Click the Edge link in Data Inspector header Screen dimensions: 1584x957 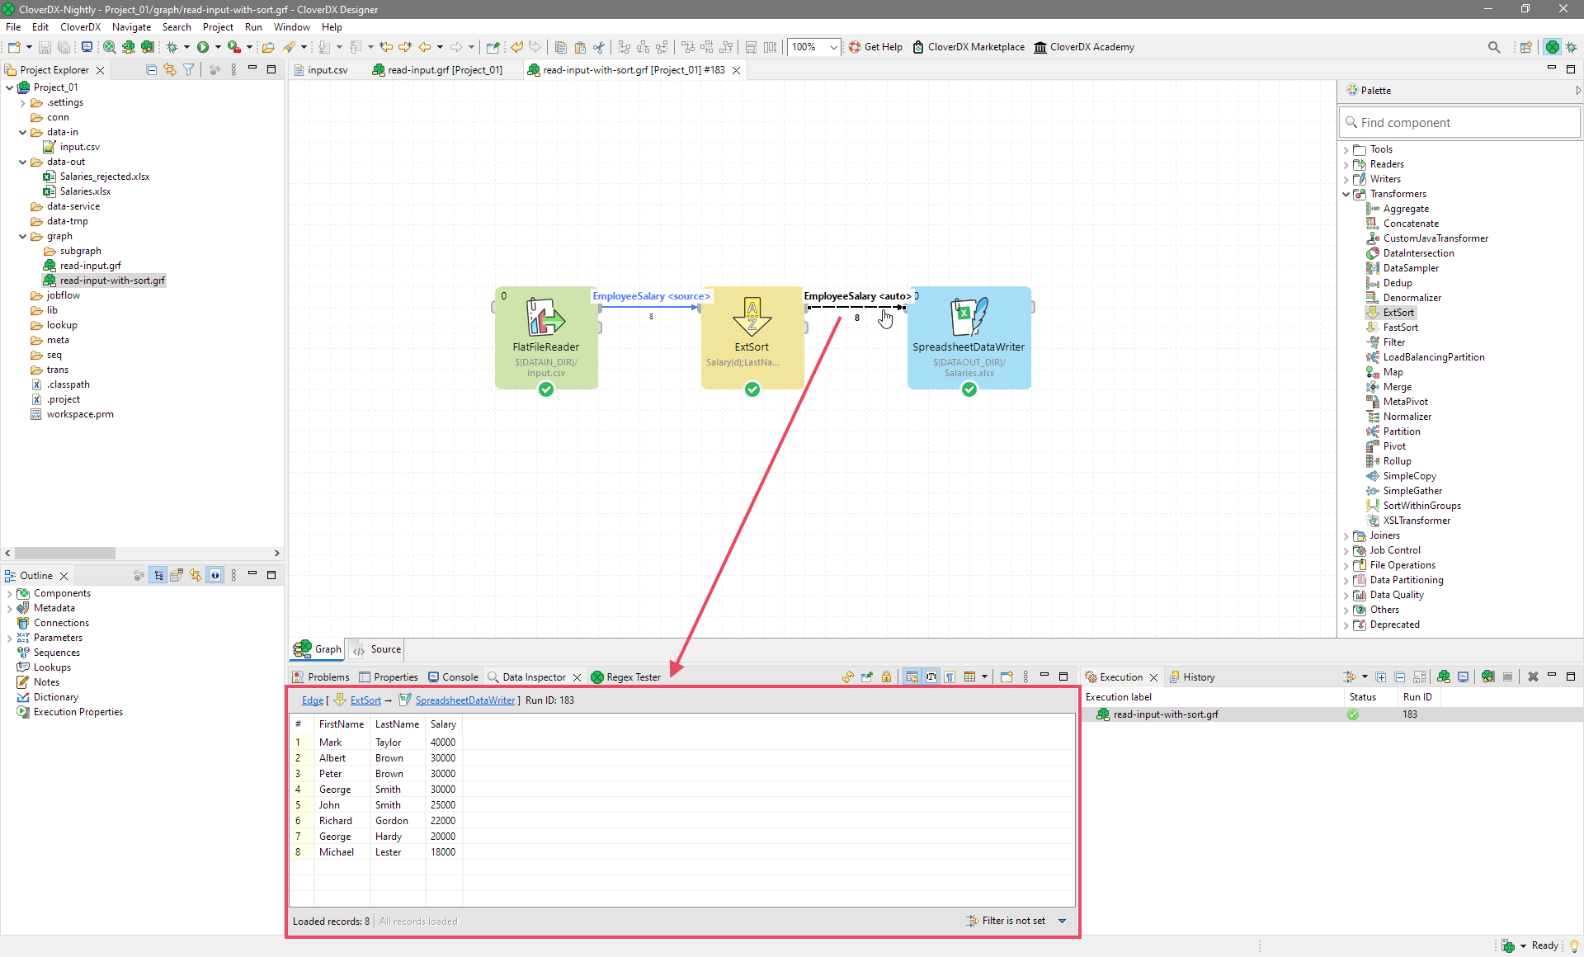point(312,700)
